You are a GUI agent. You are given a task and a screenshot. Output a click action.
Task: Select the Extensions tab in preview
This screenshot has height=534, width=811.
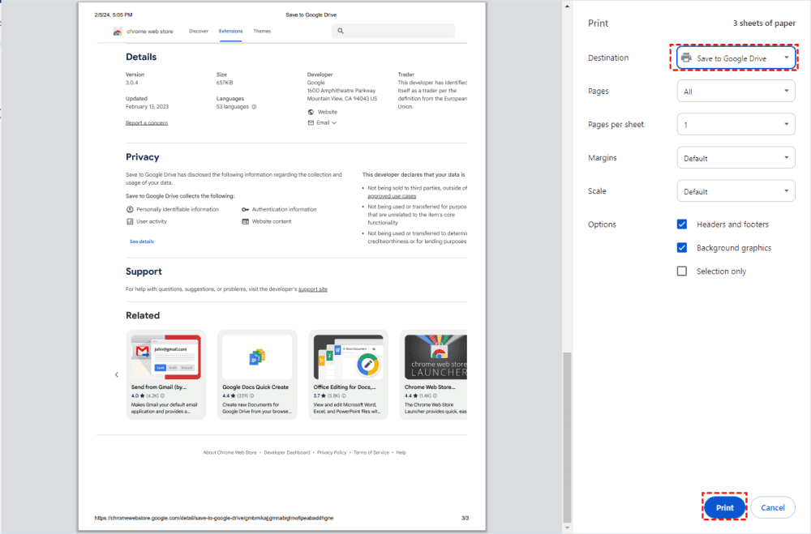pos(230,31)
